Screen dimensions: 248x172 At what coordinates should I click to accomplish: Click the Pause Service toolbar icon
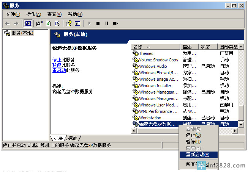(107, 23)
